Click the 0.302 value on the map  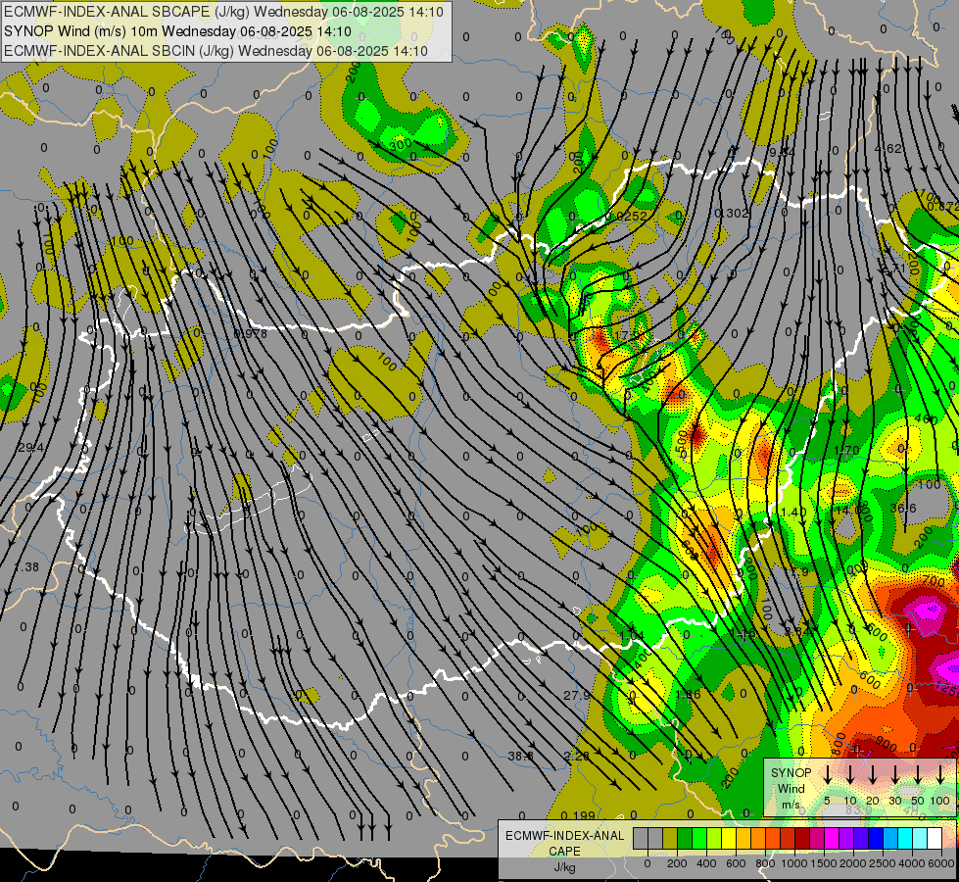pos(732,213)
